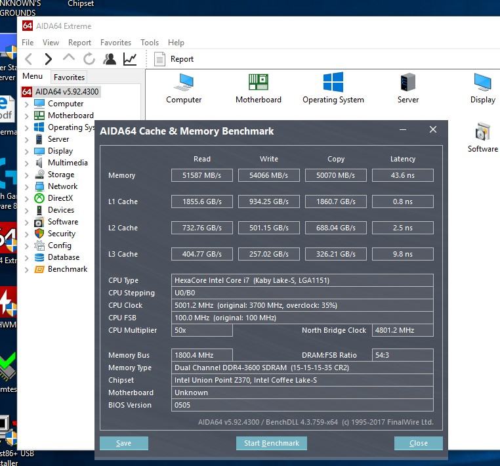This screenshot has width=500, height=466.
Task: Select Motherboard icon in the tree
Action: (x=39, y=116)
